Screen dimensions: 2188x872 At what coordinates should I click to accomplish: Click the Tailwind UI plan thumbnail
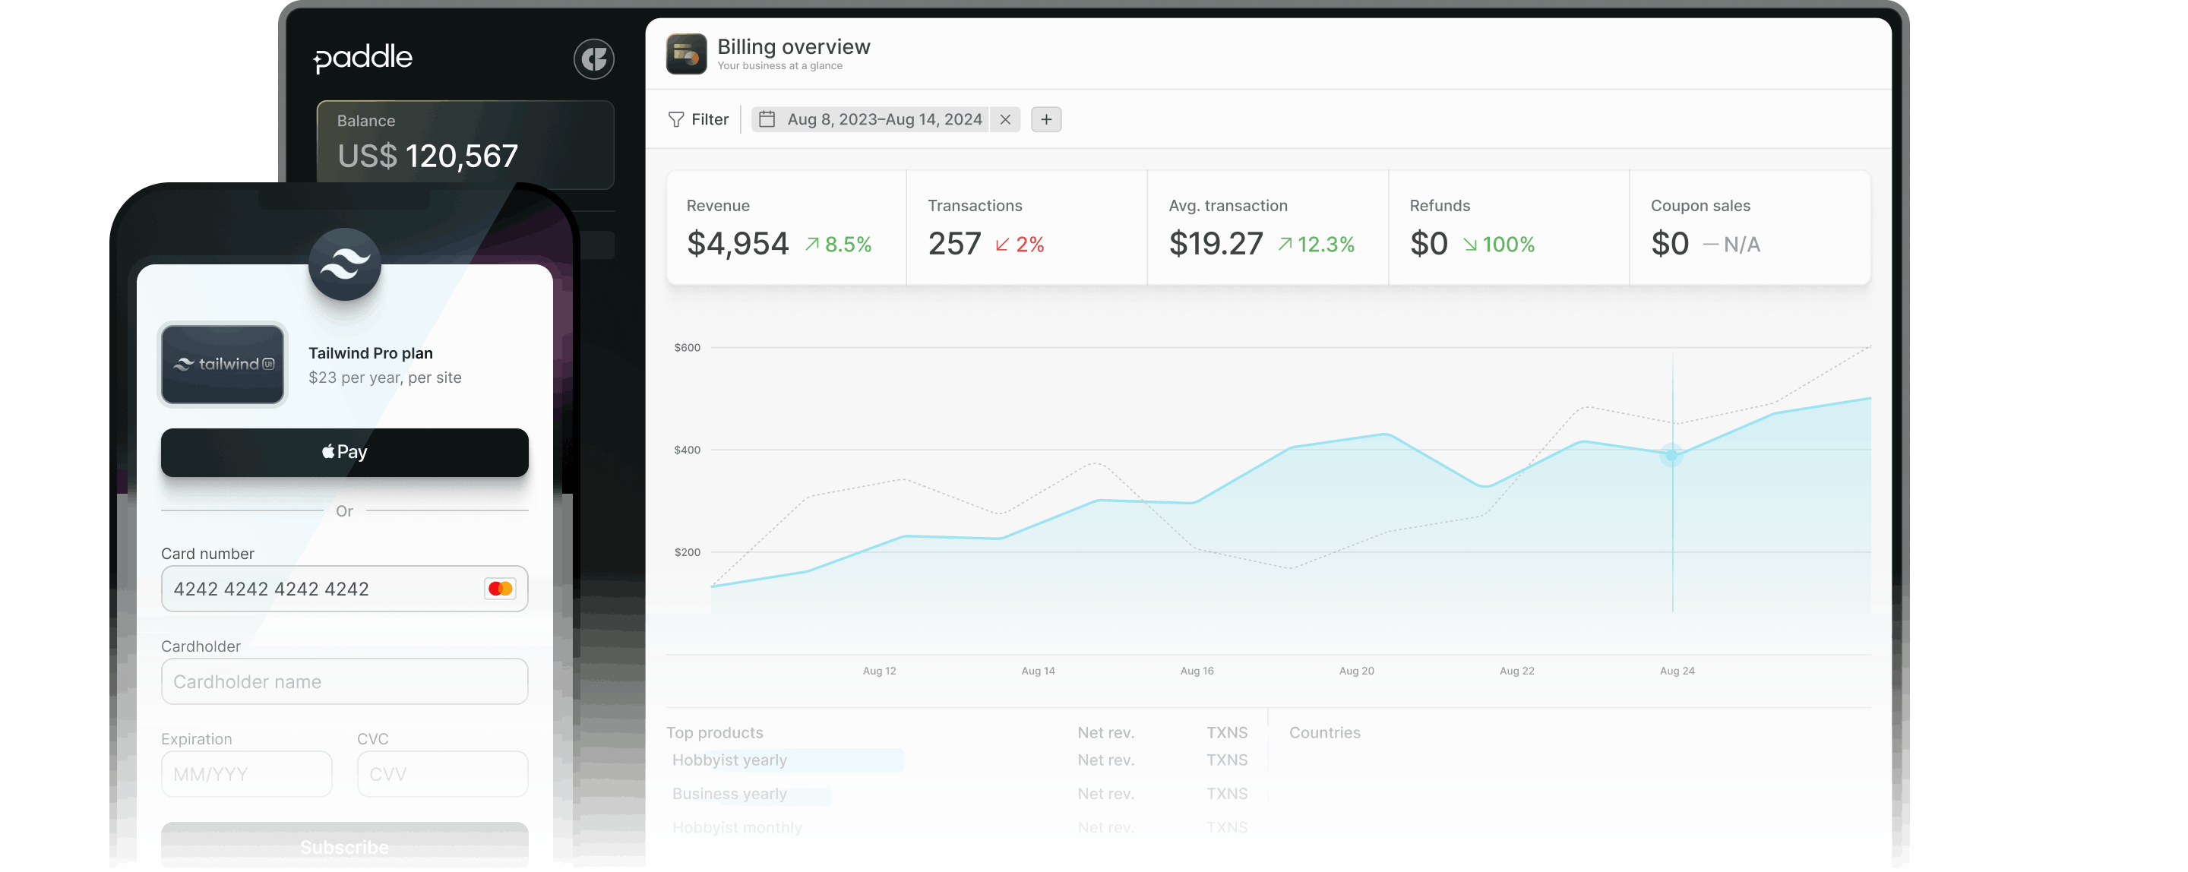222,365
